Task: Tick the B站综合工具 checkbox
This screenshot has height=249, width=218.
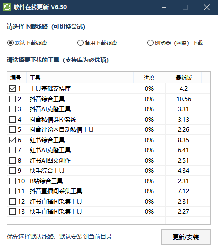Action: click(x=13, y=181)
